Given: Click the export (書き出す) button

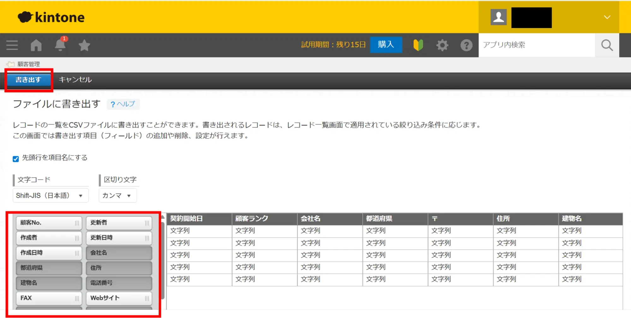Looking at the screenshot, I should tap(28, 80).
